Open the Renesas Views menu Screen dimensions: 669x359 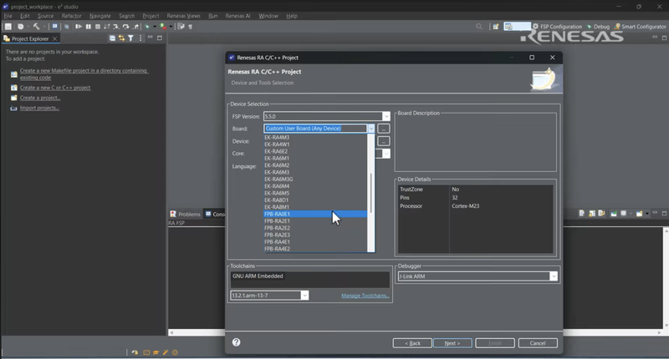tap(183, 16)
